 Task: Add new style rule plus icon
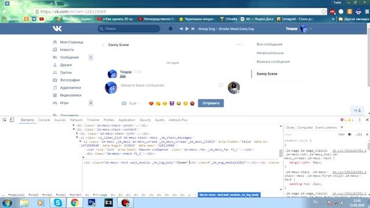[x=367, y=134]
